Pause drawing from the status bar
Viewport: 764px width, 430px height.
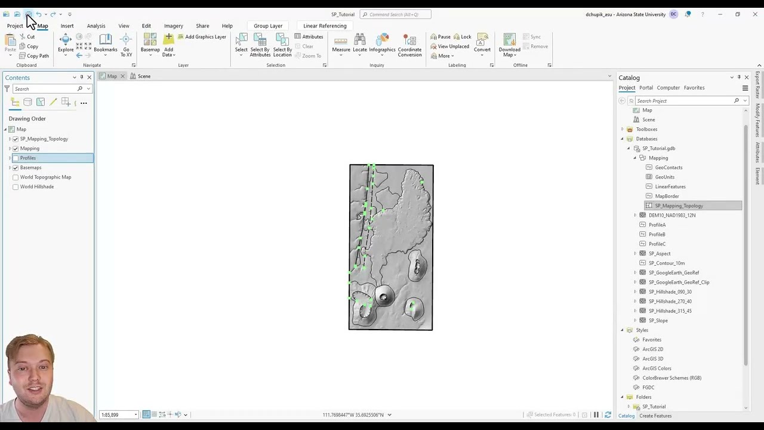pyautogui.click(x=596, y=414)
